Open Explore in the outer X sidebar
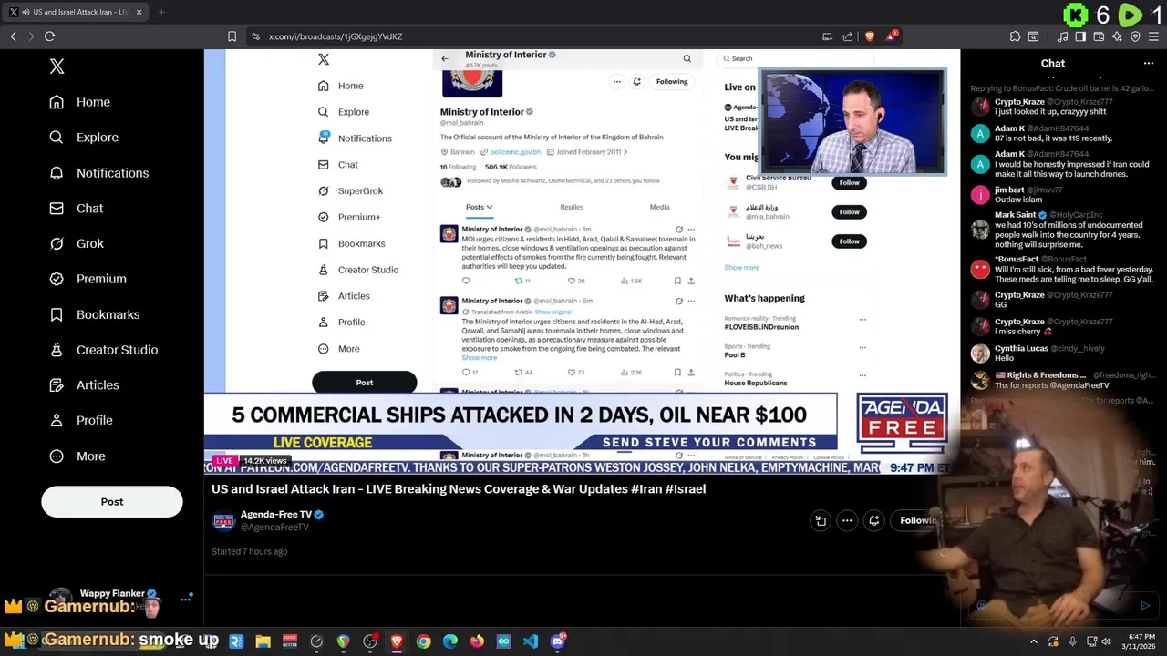1167x656 pixels. (x=84, y=138)
